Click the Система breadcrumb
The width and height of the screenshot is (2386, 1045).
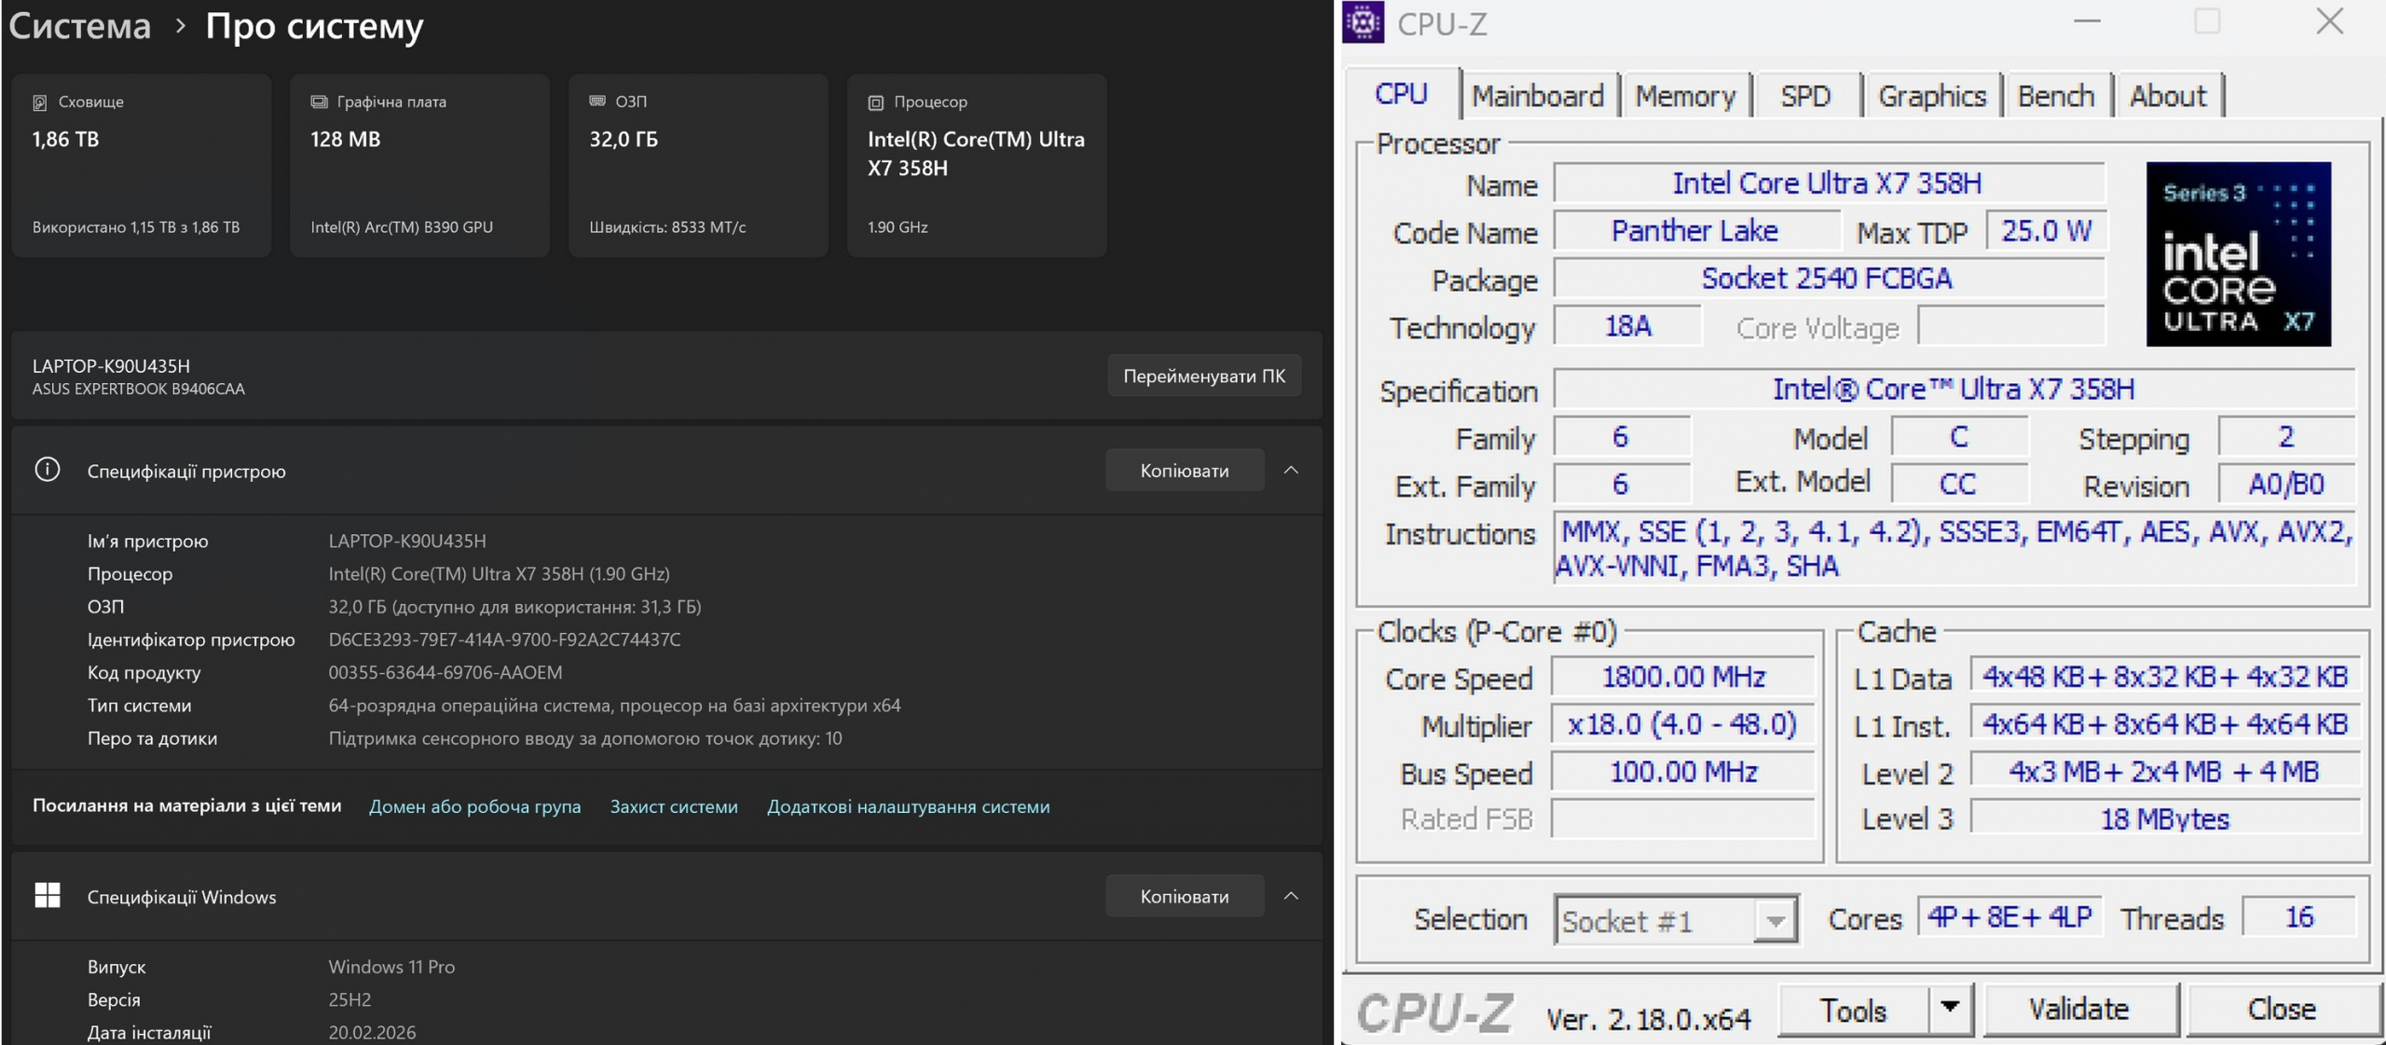pos(80,25)
